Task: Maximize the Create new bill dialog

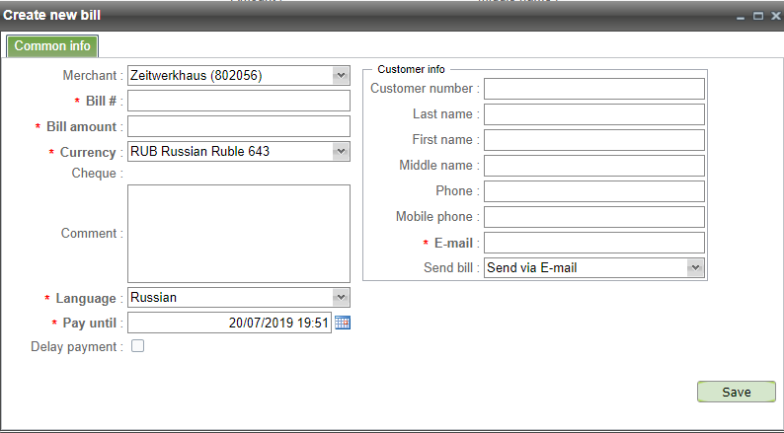Action: 757,17
